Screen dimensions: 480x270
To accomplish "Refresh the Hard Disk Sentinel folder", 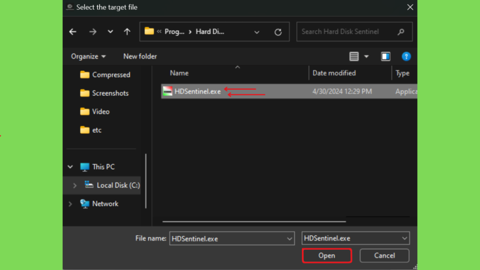I will [278, 32].
